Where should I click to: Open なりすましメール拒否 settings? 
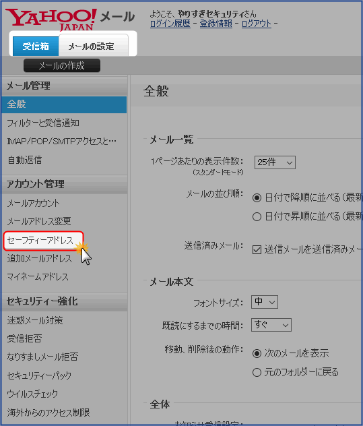tap(42, 357)
